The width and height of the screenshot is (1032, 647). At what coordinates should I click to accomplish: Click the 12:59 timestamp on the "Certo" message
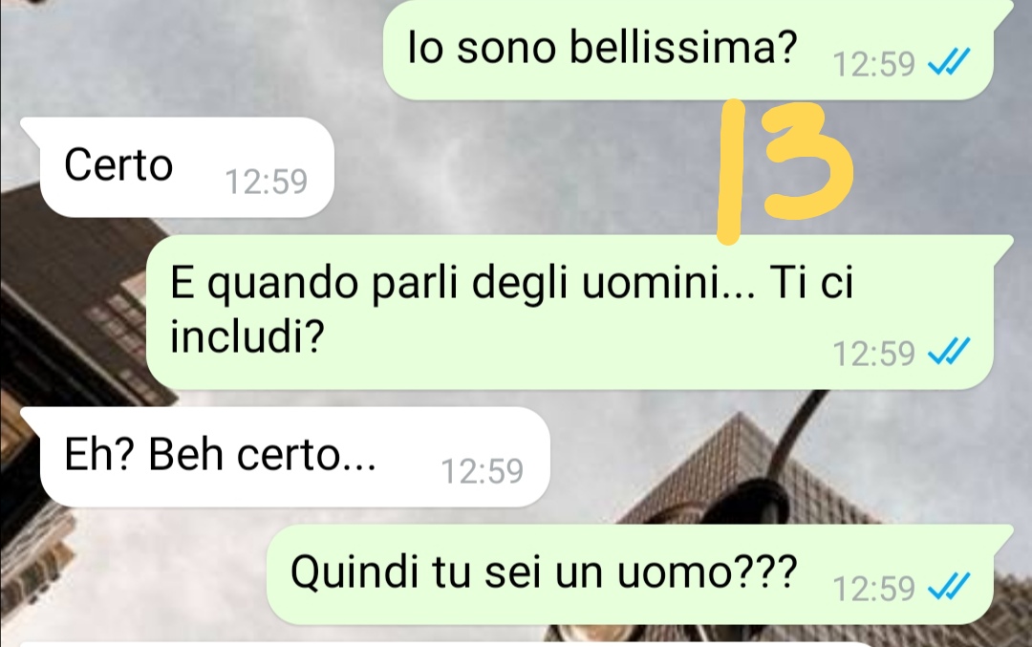[x=266, y=182]
